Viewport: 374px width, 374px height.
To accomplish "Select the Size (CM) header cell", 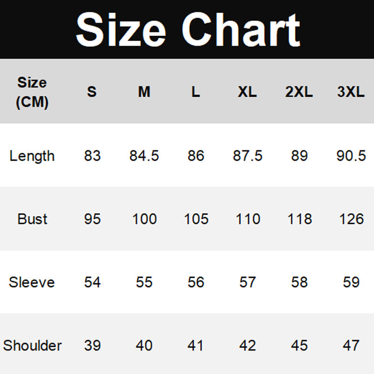I will (x=32, y=92).
